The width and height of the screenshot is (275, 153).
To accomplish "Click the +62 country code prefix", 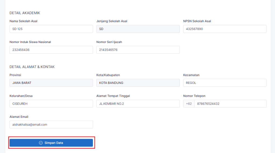I will (189, 104).
